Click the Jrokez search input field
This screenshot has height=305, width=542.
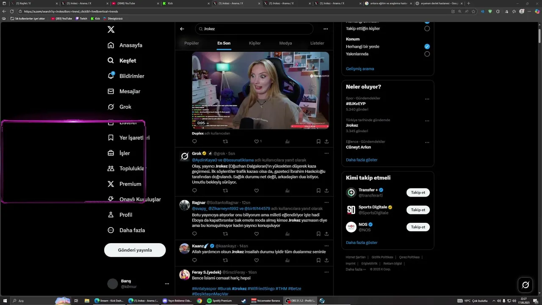pos(254,29)
